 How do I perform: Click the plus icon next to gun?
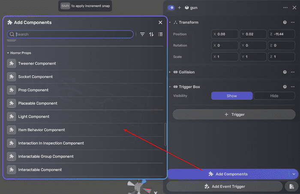(x=180, y=8)
